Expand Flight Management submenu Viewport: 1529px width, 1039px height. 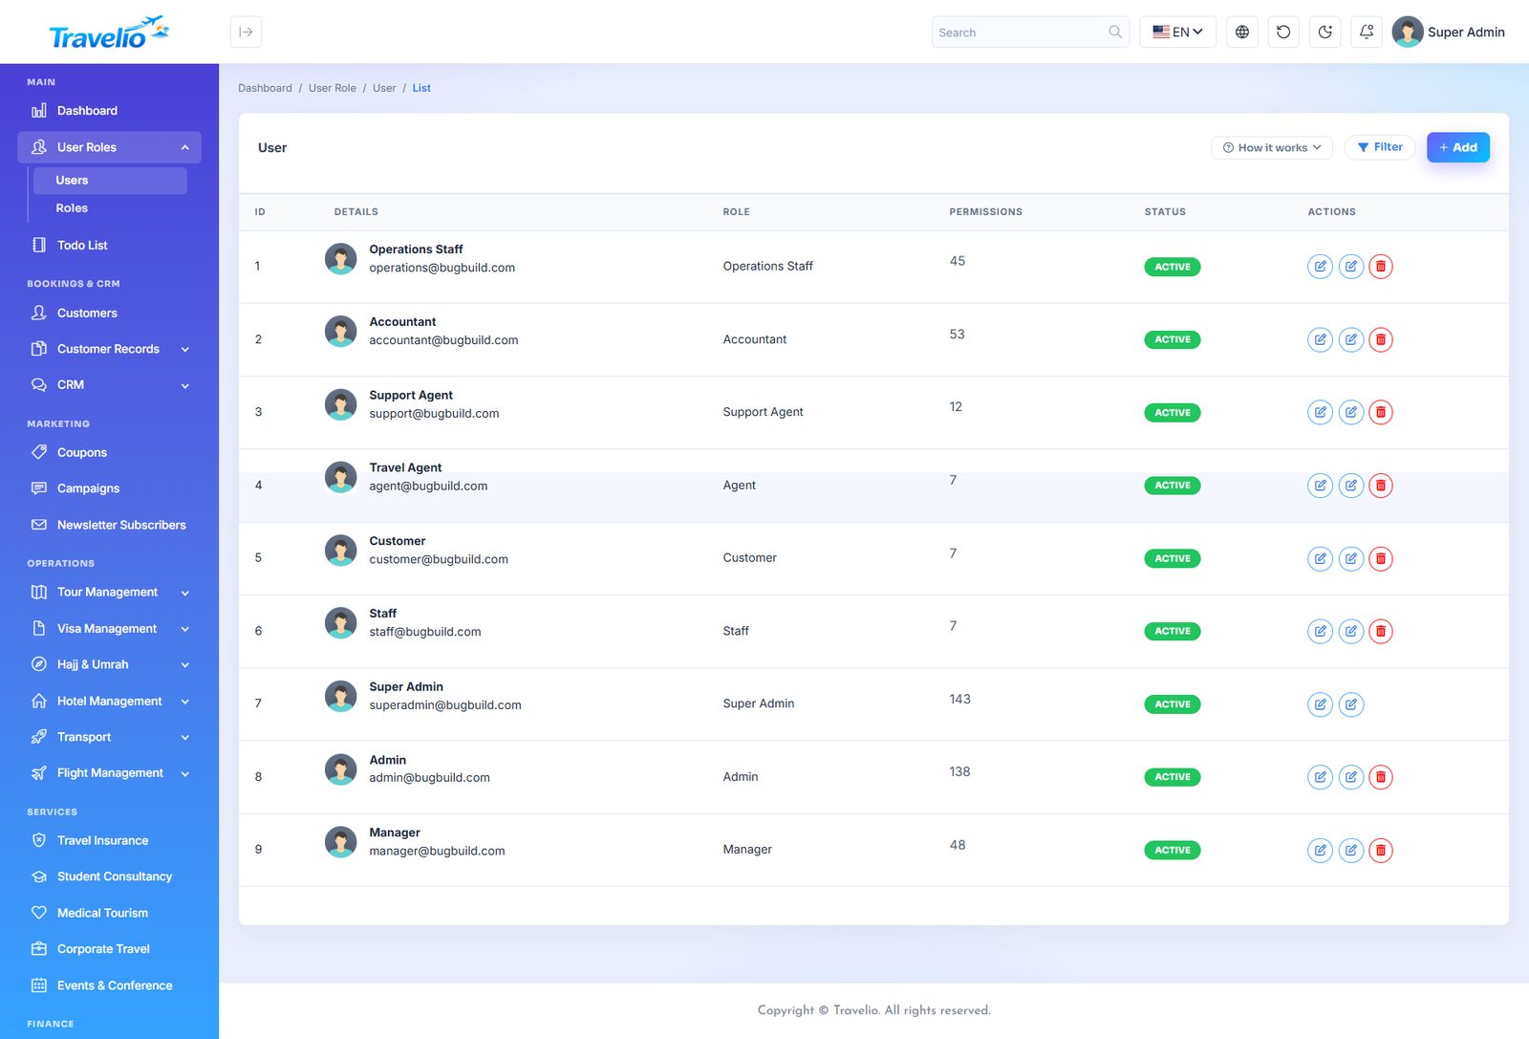pyautogui.click(x=185, y=774)
